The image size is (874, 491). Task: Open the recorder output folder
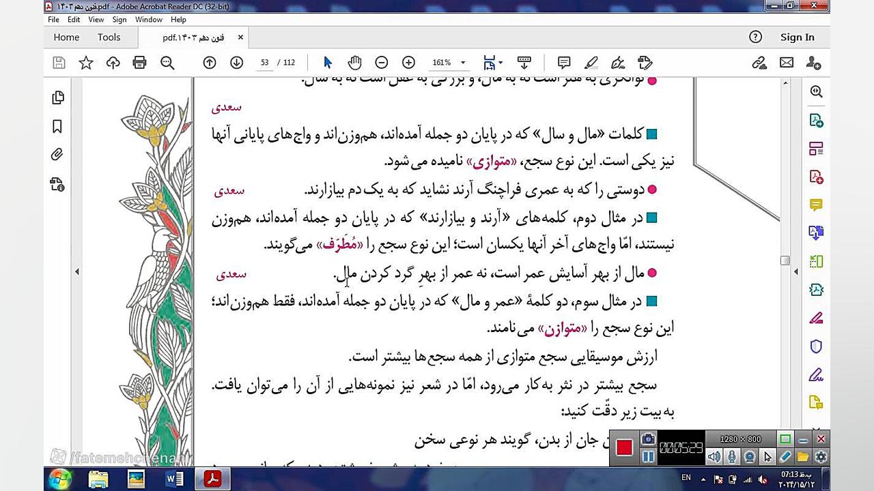(x=803, y=457)
